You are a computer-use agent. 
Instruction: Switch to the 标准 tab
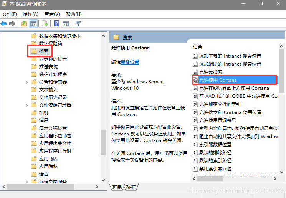(131, 187)
